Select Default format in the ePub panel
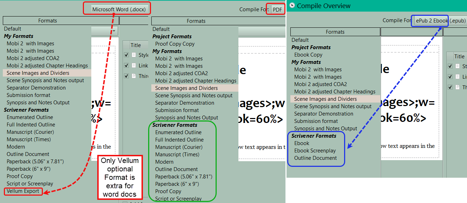The image size is (467, 203). tap(300, 40)
